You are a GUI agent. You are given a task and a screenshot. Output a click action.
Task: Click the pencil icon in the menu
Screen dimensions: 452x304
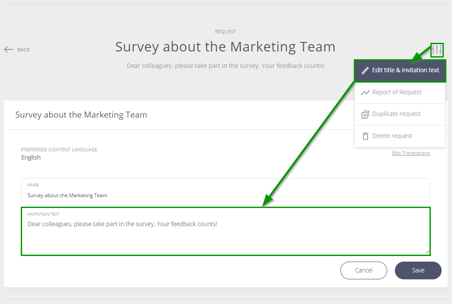[x=365, y=70]
